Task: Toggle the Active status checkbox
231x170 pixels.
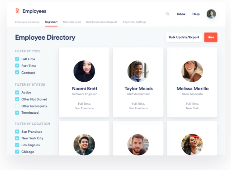Action: [x=17, y=92]
